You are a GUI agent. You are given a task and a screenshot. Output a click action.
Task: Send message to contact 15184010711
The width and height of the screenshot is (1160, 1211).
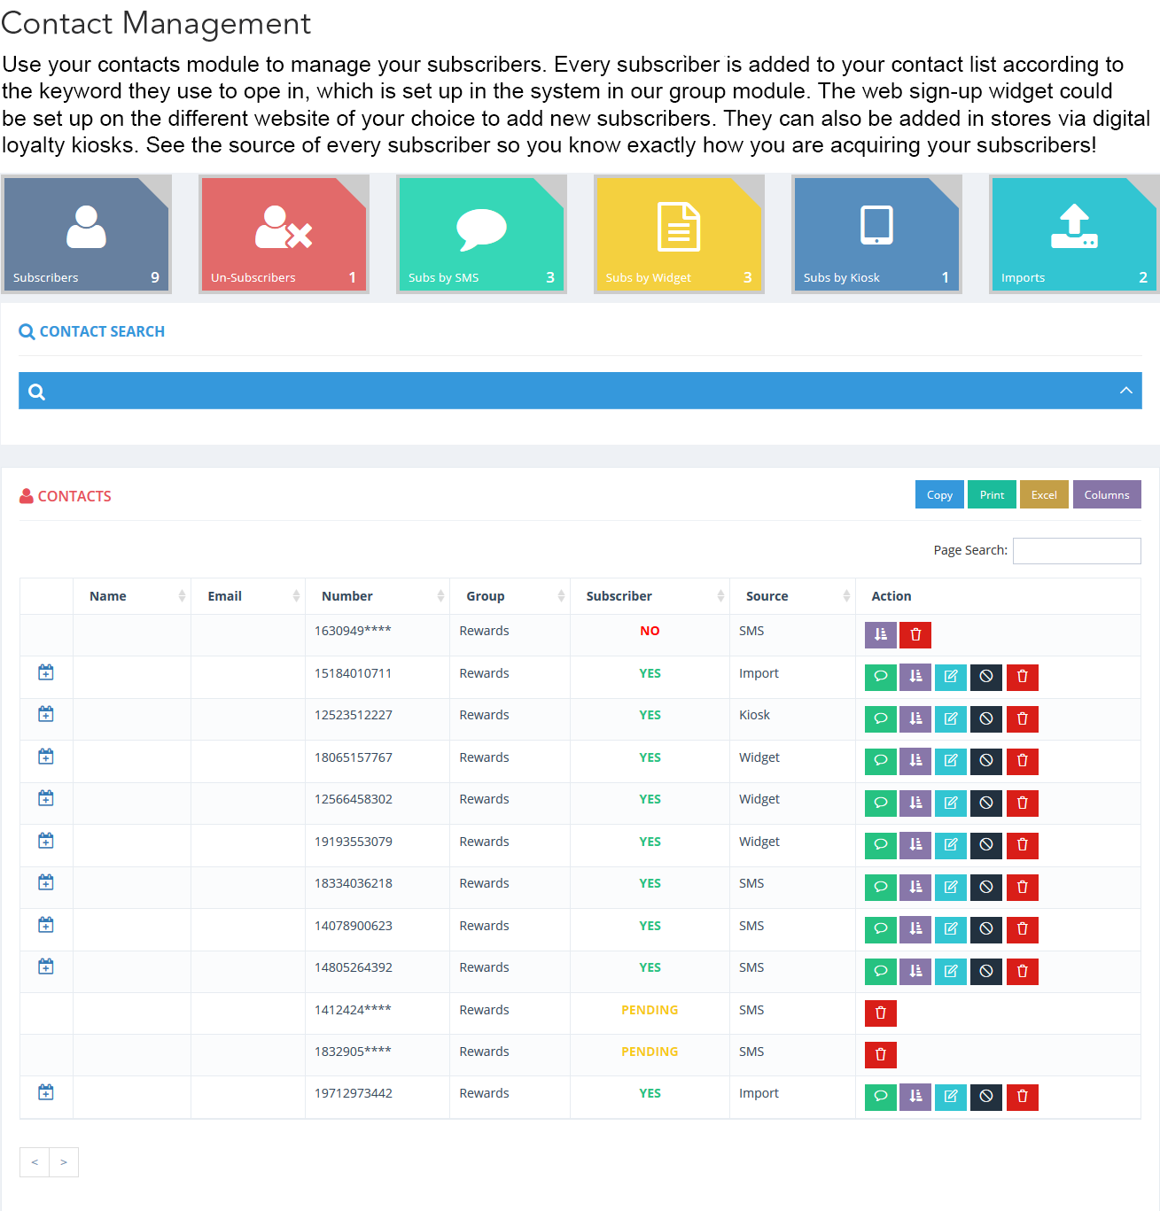[880, 677]
